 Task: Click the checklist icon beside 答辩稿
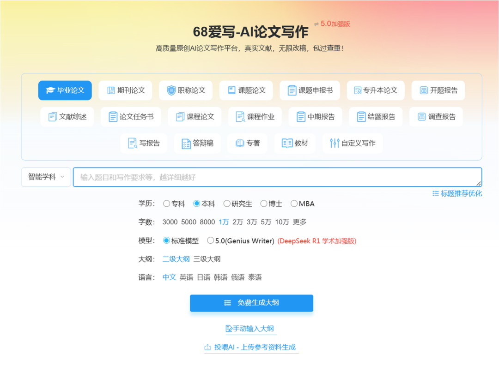coord(186,144)
